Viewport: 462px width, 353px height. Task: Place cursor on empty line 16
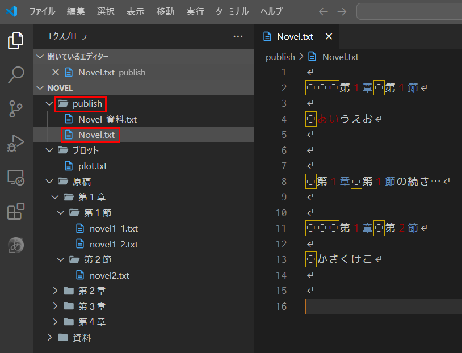pos(383,306)
